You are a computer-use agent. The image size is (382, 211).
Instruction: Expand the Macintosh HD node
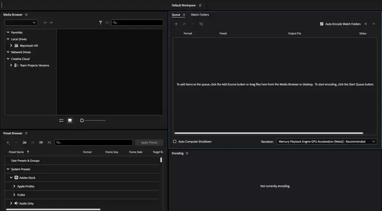(11, 45)
